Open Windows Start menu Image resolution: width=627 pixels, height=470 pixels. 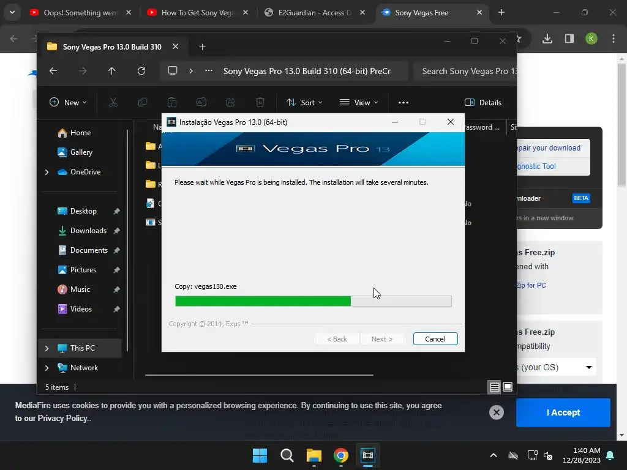point(260,455)
